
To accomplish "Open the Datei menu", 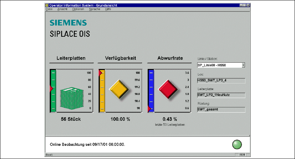I will click(49, 9).
